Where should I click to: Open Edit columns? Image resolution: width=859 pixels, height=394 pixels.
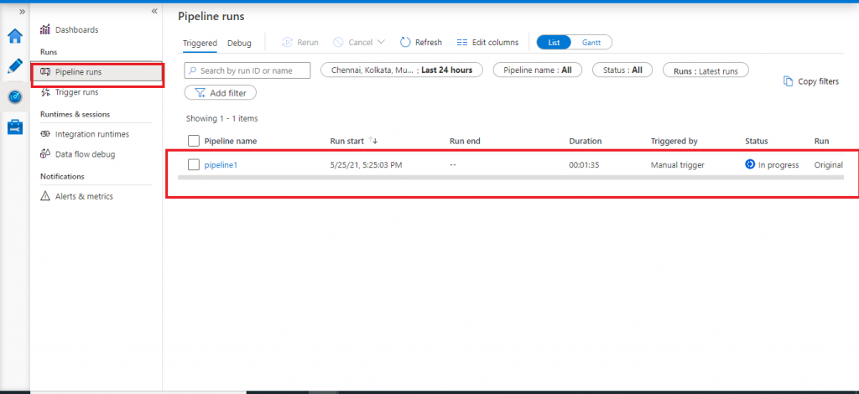tap(487, 42)
